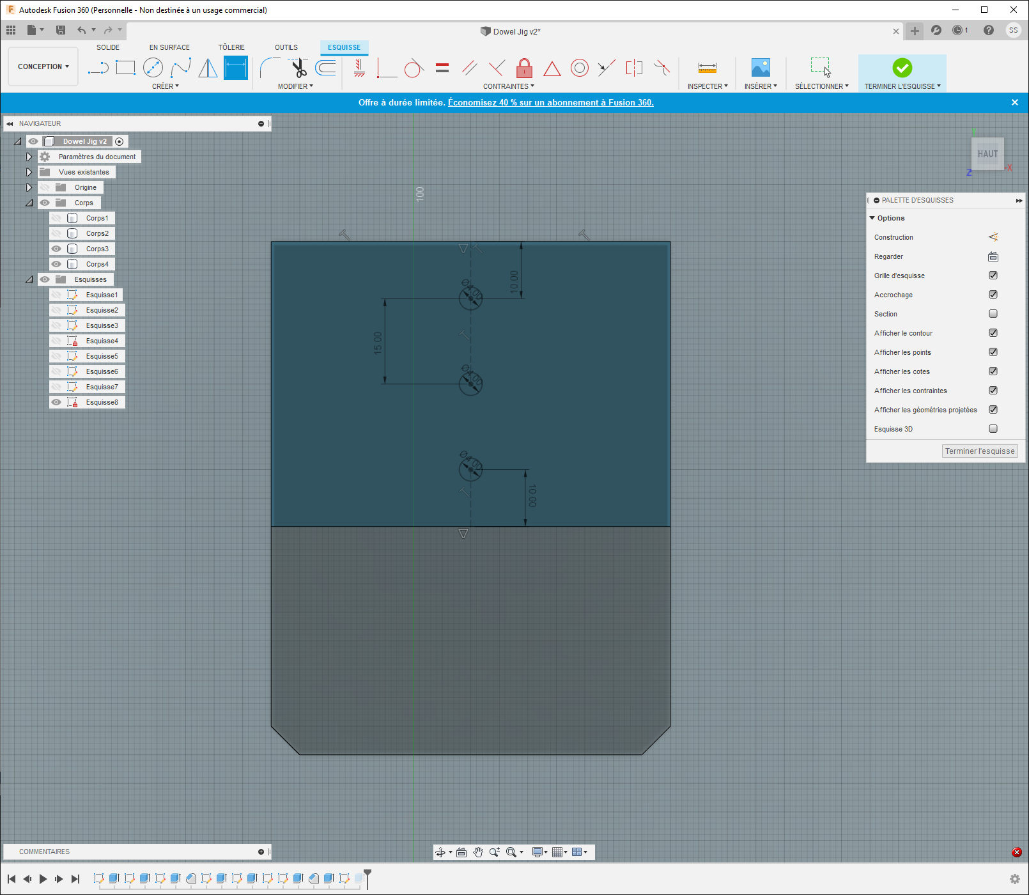Select the sketch dimension tool
Viewport: 1029px width, 895px height.
[235, 68]
